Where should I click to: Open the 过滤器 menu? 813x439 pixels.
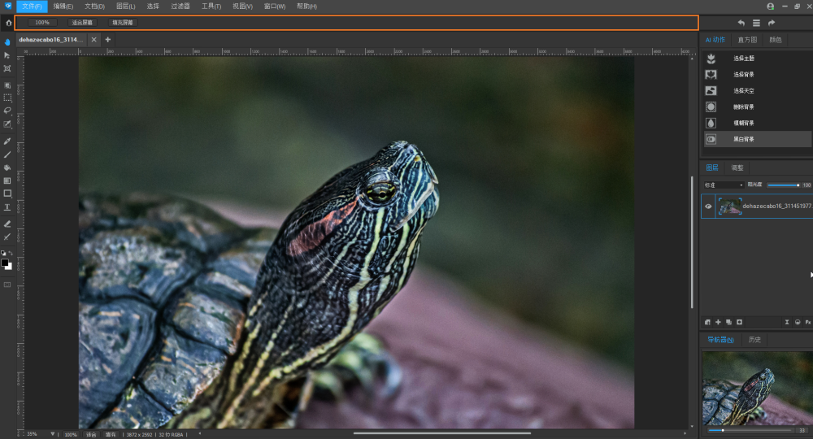[x=180, y=6]
